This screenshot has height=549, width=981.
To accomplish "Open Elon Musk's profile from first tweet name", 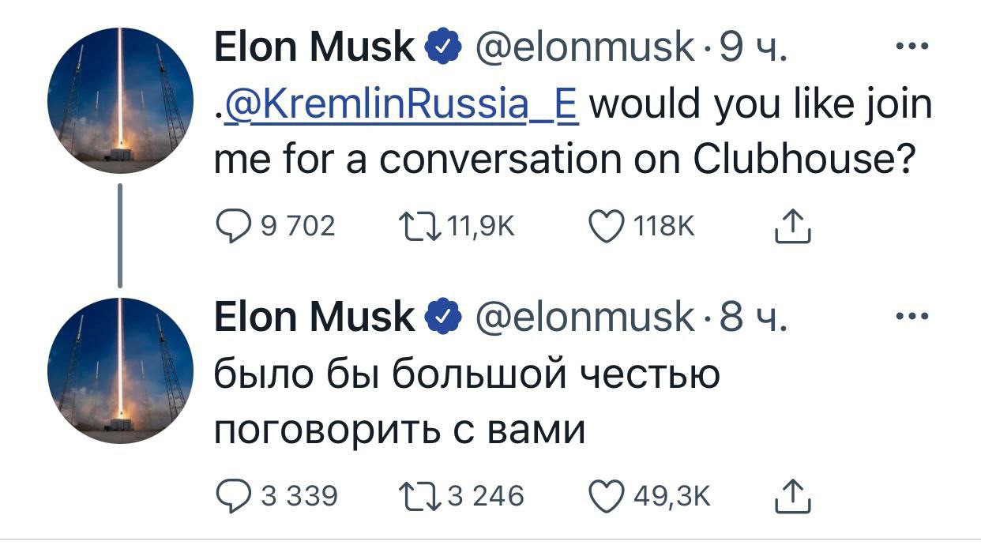I will pos(314,48).
